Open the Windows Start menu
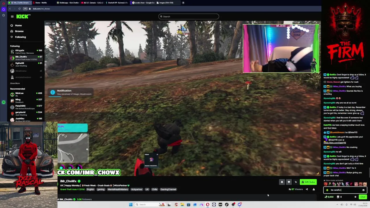370x208 pixels. (x=131, y=205)
